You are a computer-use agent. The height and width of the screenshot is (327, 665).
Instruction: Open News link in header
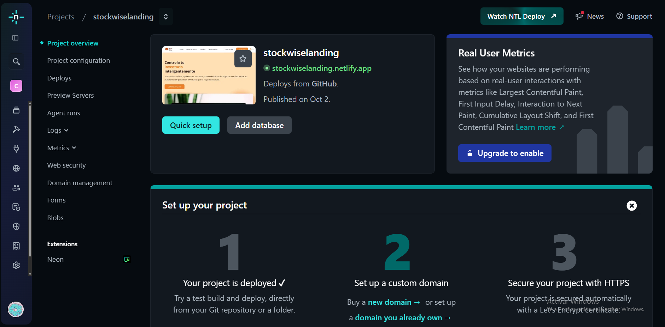595,17
